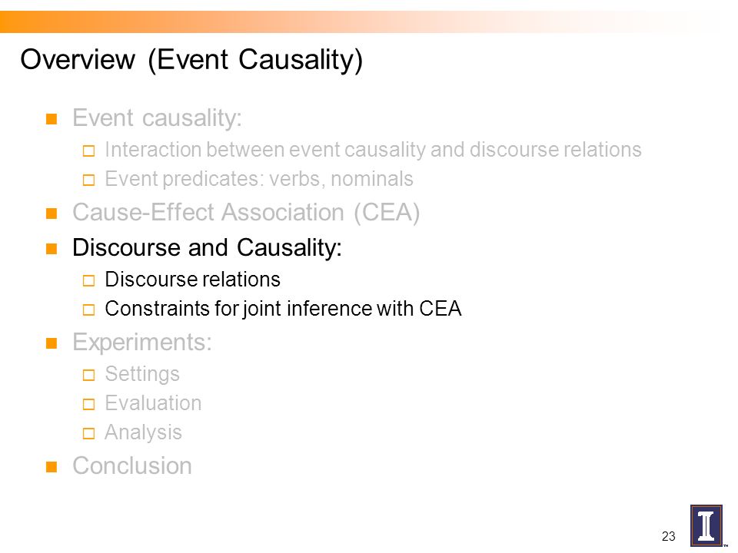This screenshot has height=553, width=738.
Task: Click the Event causality heading
Action: (x=157, y=118)
